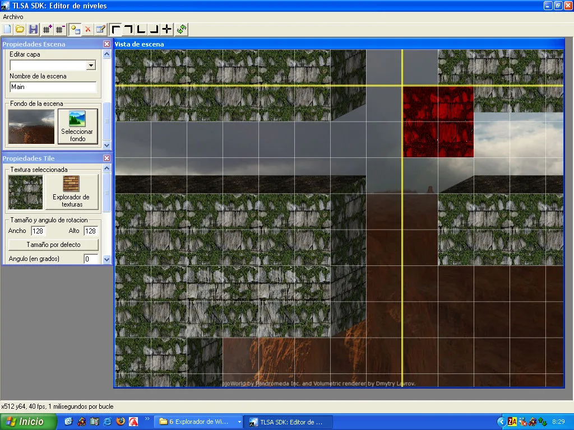Click the green refresh arrows icon
The width and height of the screenshot is (574, 430).
pos(182,29)
